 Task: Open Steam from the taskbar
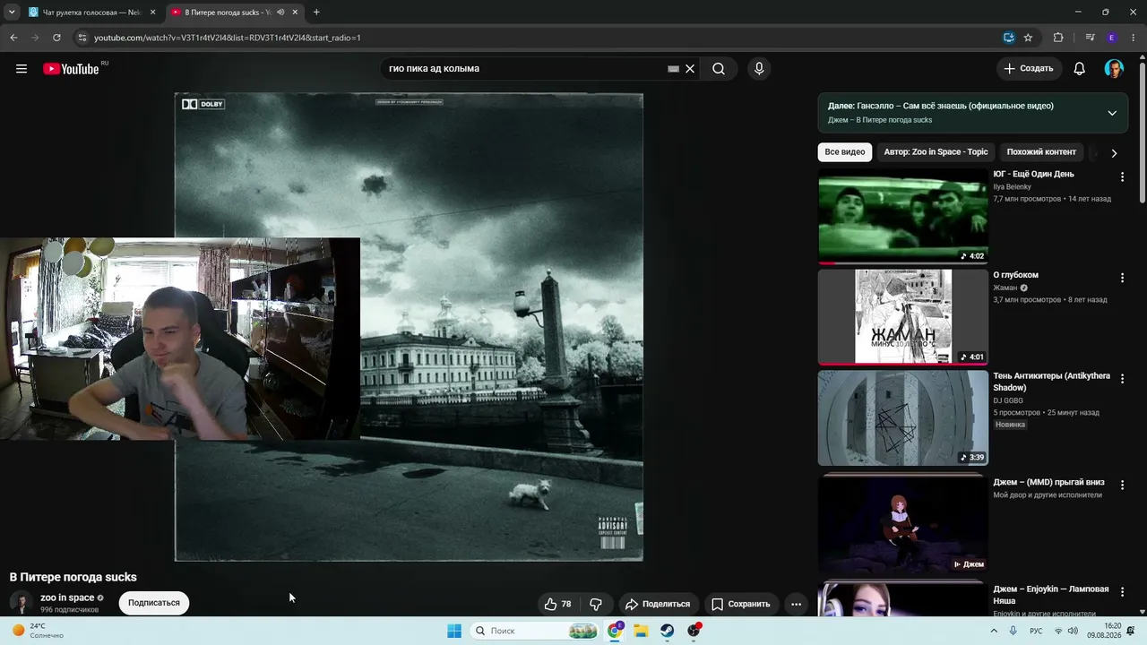tap(668, 631)
